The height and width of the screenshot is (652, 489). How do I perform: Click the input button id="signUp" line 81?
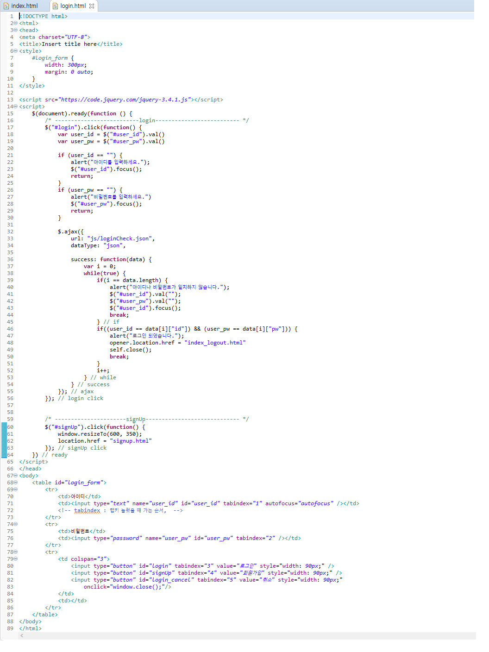coord(207,573)
